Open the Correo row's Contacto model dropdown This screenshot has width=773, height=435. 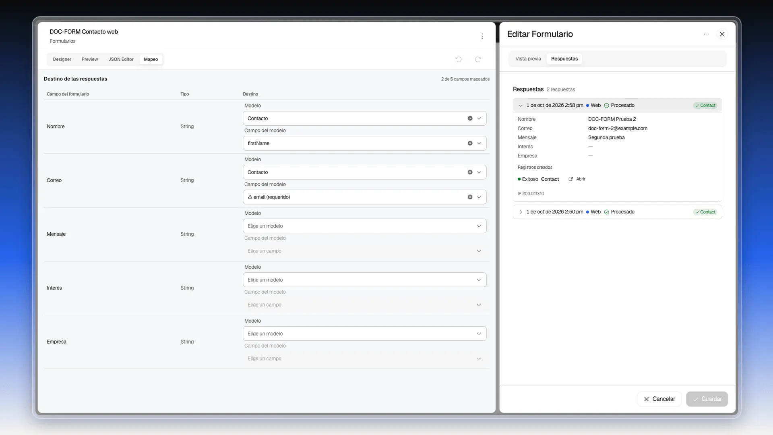(x=365, y=172)
